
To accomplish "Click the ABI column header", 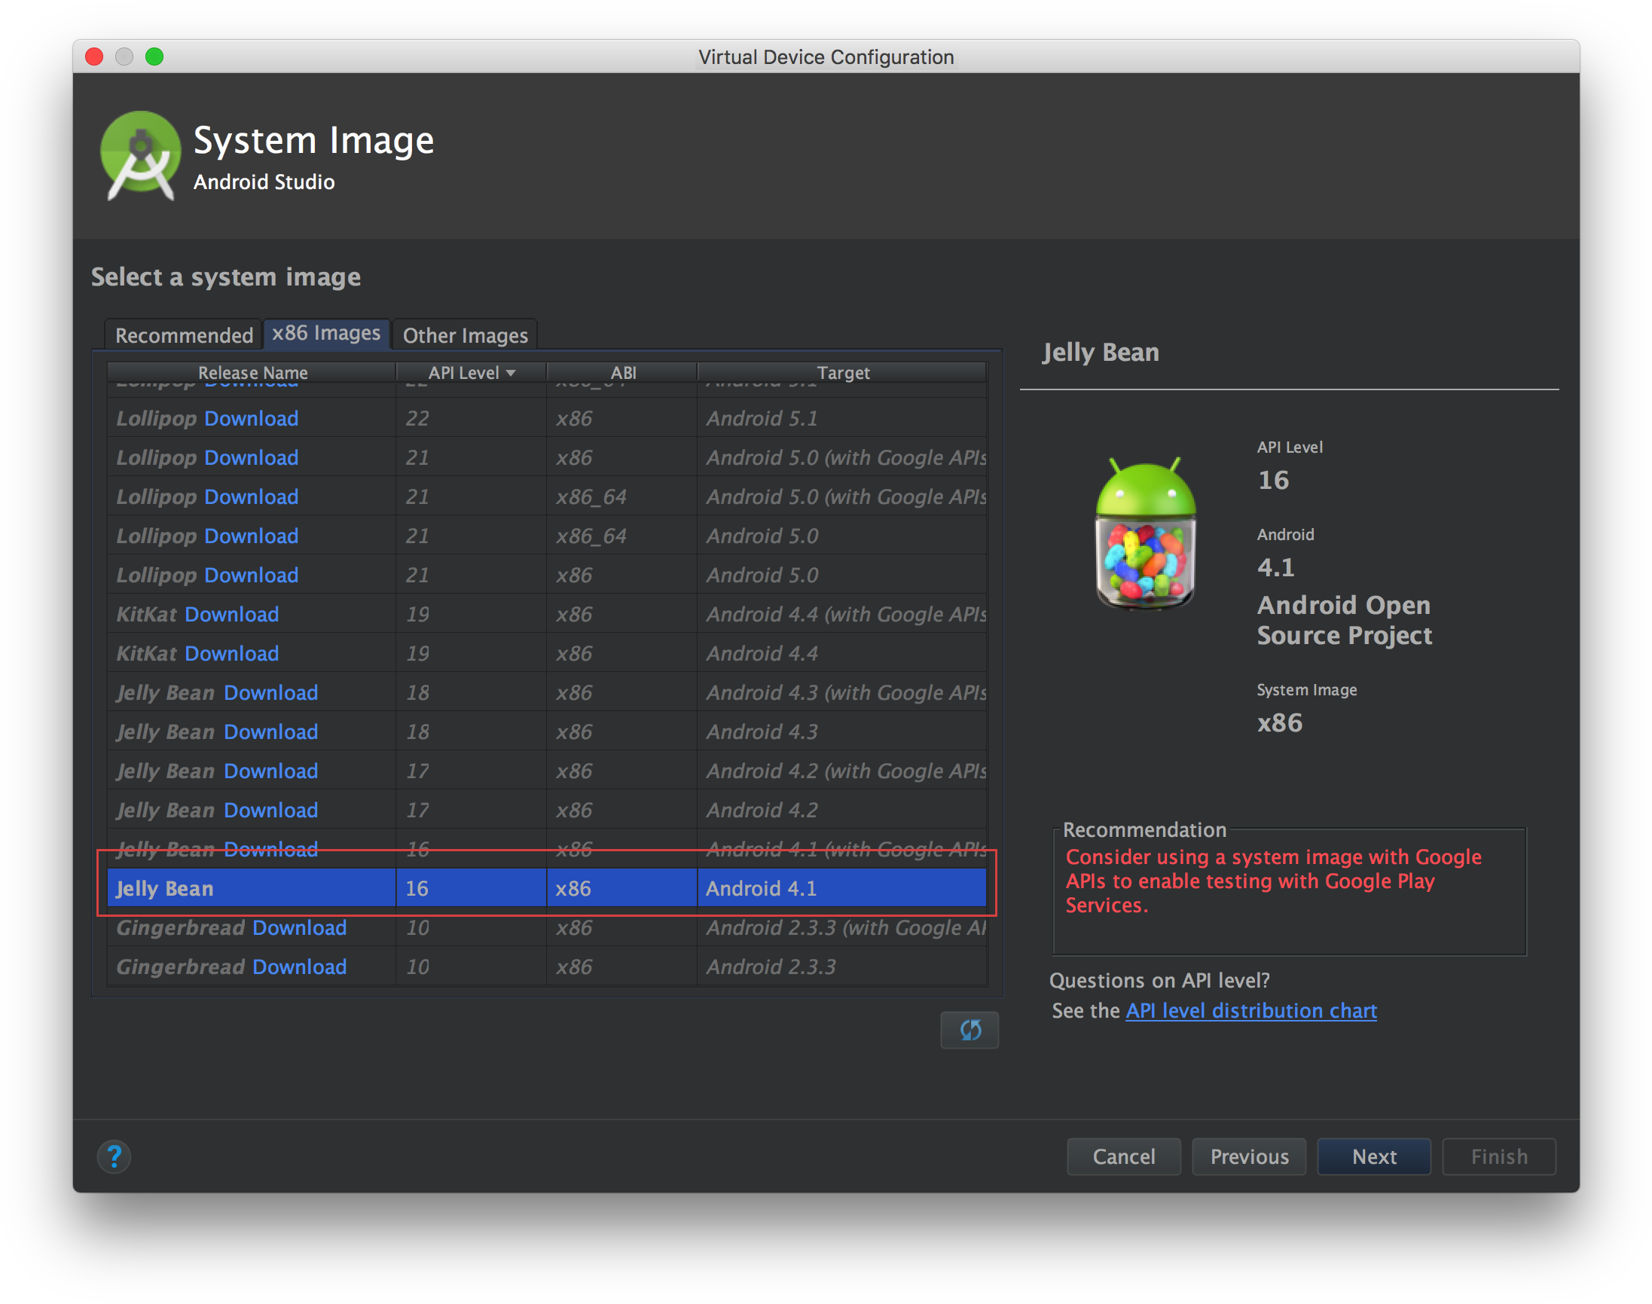I will point(622,373).
